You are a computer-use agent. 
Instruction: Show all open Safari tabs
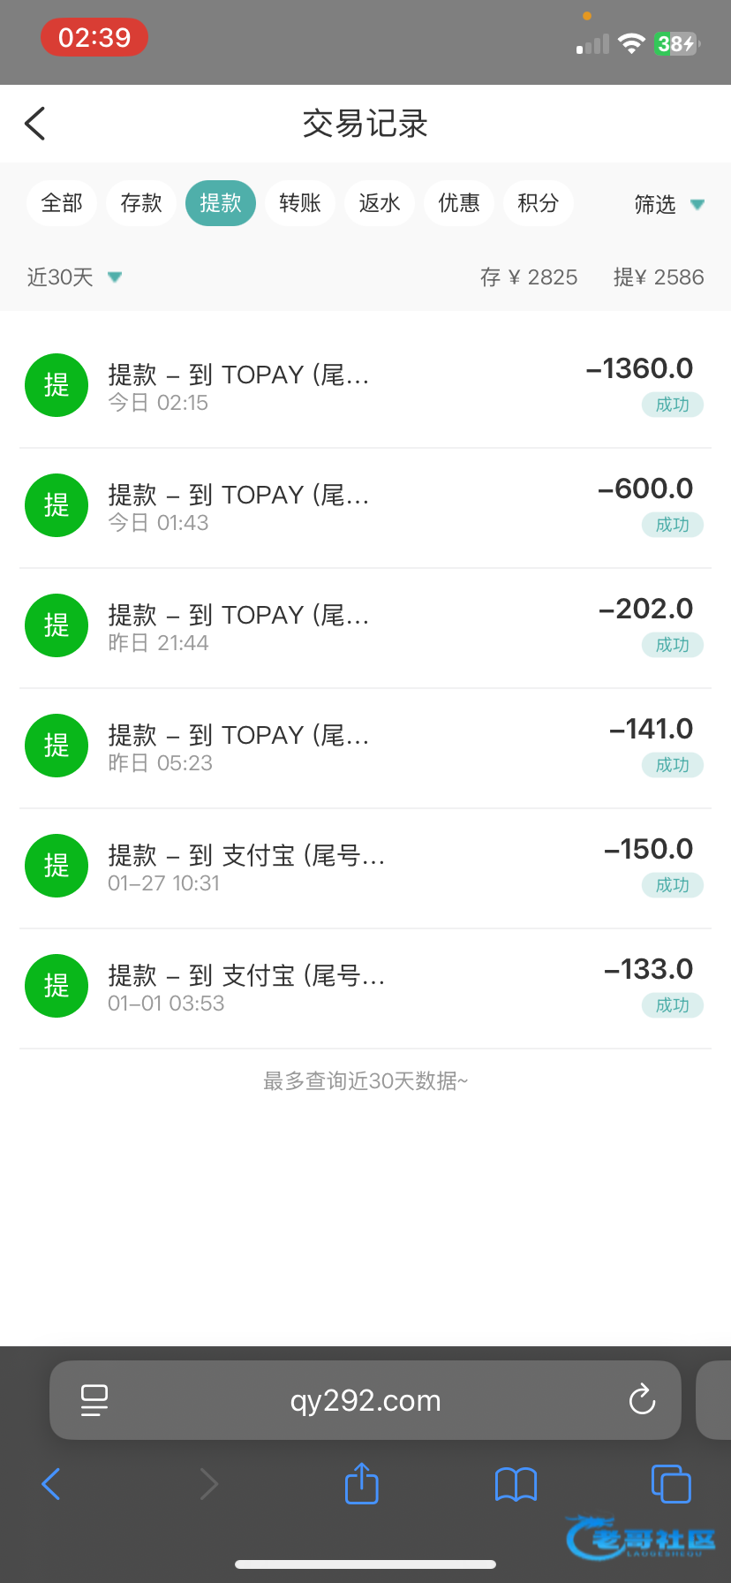(670, 1484)
